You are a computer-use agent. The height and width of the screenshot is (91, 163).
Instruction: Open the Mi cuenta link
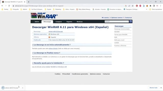[105, 18]
